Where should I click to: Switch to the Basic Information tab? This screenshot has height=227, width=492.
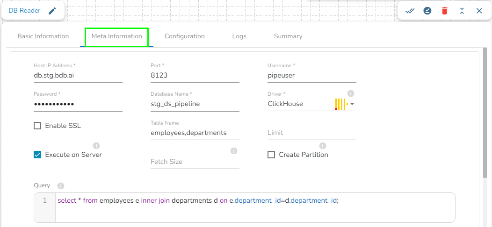coord(43,36)
